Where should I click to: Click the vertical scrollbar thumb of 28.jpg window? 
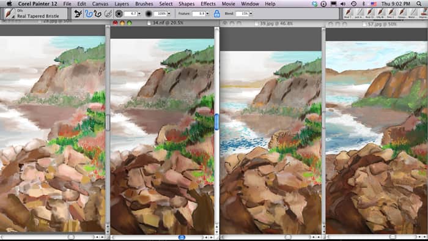[x=108, y=122]
